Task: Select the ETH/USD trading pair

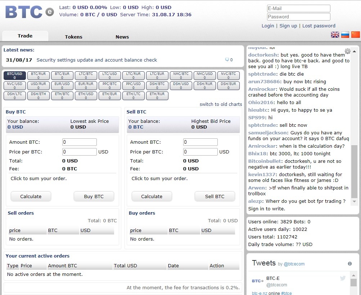Action: coord(86,96)
